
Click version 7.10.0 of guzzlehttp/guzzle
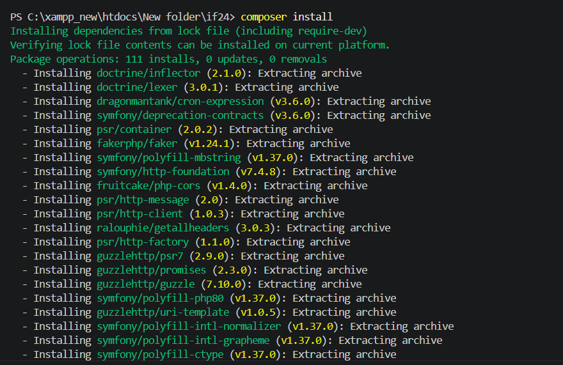pos(223,284)
